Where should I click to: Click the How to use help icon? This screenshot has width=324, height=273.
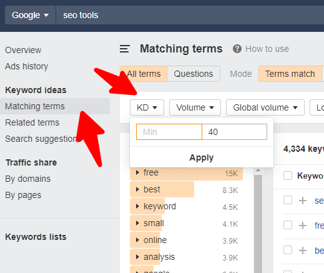pos(237,49)
